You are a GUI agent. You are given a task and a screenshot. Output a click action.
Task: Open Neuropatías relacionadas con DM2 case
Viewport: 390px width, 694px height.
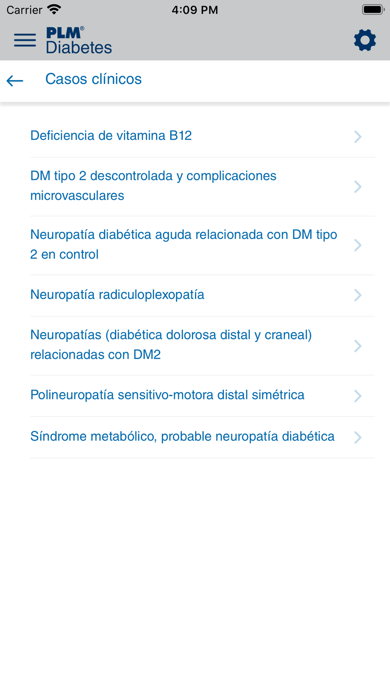(x=202, y=346)
